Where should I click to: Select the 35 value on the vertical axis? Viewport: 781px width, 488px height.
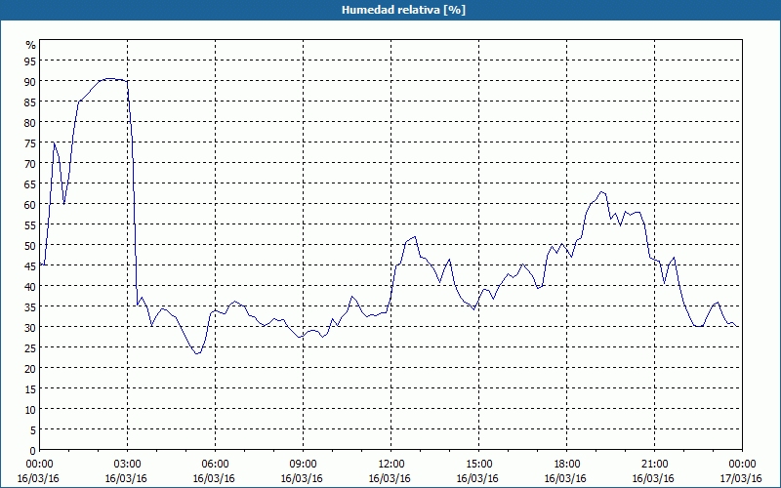click(30, 306)
